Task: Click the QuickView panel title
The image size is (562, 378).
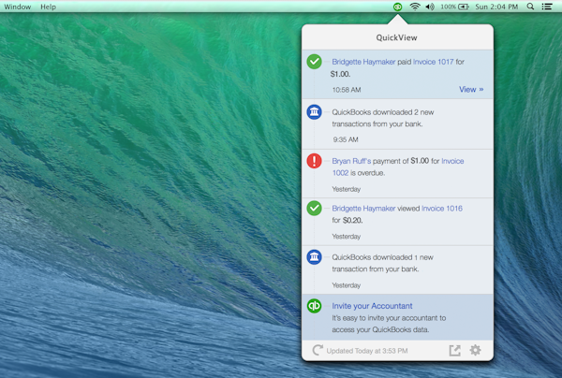Action: (396, 37)
